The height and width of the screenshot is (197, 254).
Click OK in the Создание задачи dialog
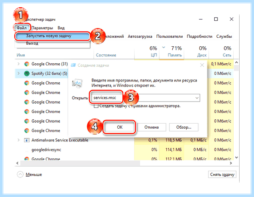click(119, 127)
